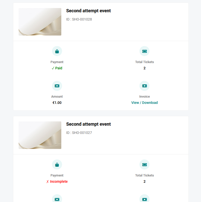201x202 pixels.
Task: Select the Total Tickets ticket icon for SHO-001028
Action: click(144, 51)
